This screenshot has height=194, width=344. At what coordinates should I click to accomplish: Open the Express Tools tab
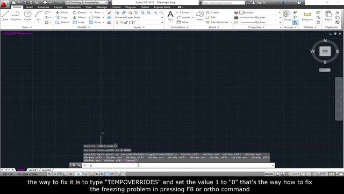[x=162, y=7]
